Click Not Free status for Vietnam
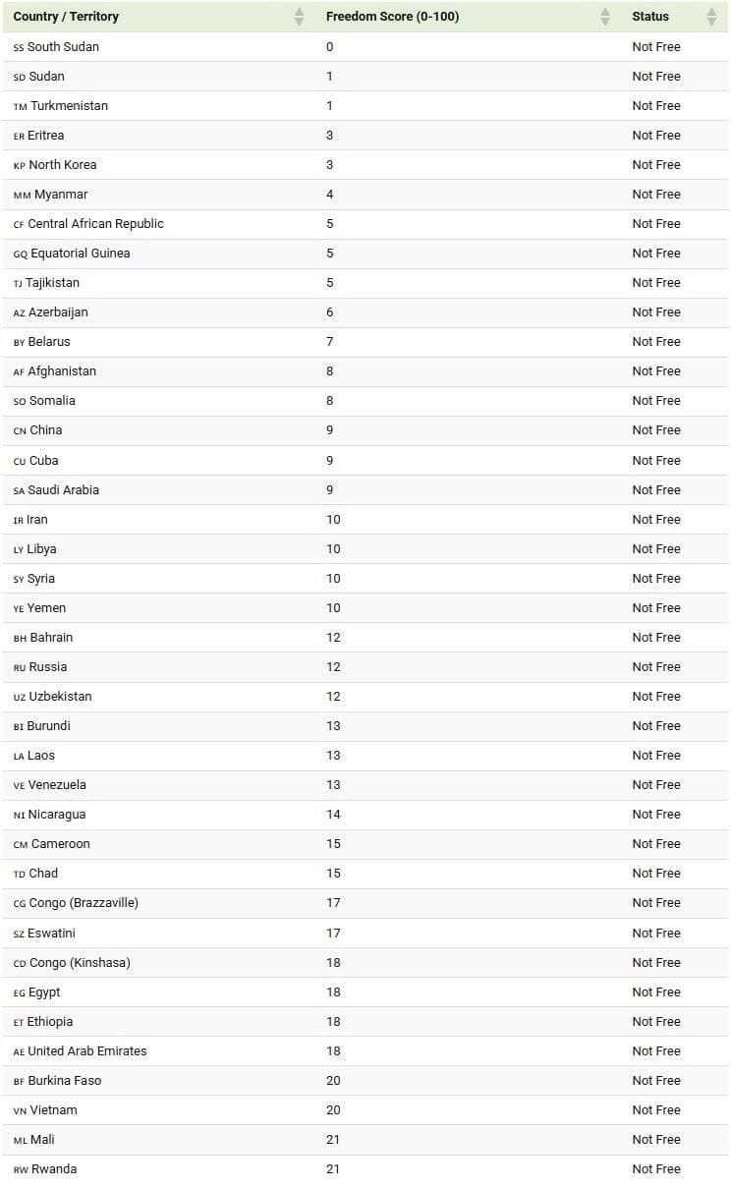The width and height of the screenshot is (731, 1189). 656,1109
